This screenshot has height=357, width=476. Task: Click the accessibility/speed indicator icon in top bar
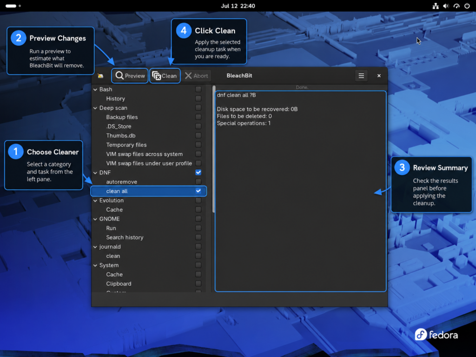click(x=456, y=6)
